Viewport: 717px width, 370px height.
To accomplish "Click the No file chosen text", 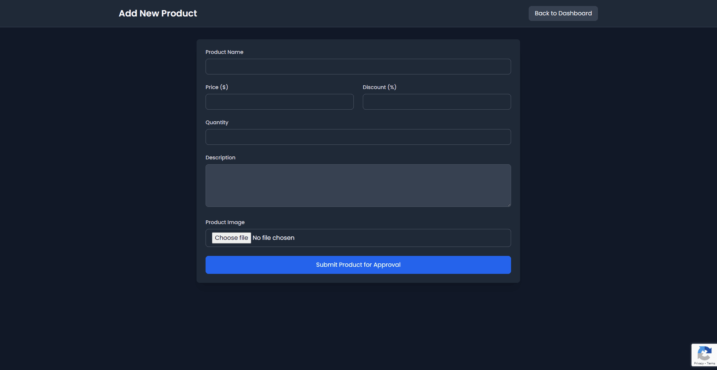I will 273,238.
